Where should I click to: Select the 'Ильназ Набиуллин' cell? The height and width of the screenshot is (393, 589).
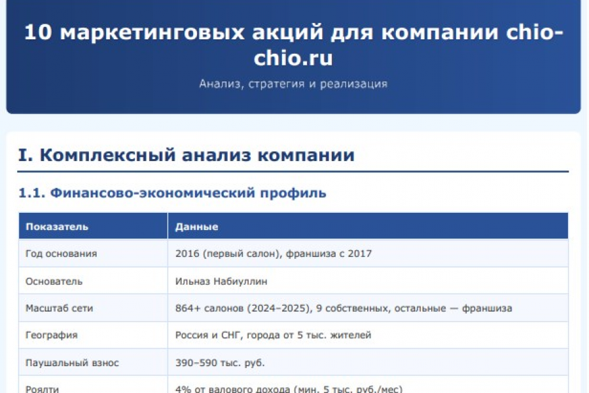point(368,281)
